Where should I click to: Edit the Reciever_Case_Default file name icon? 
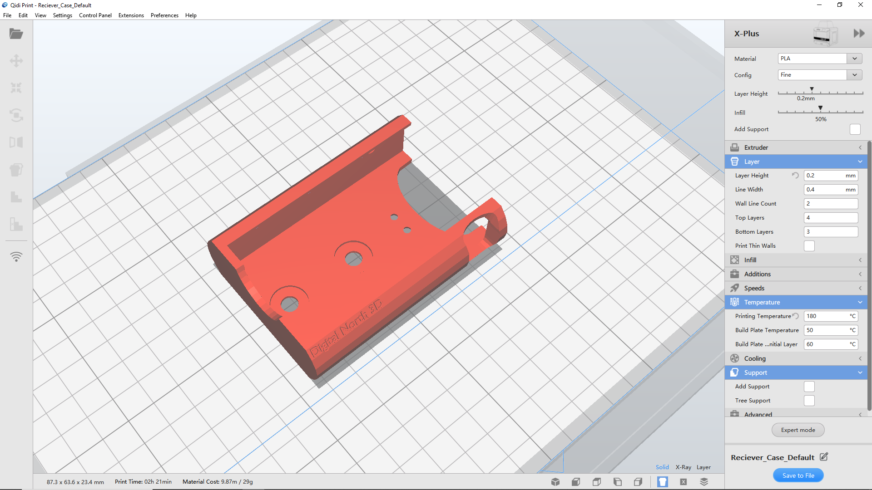[x=824, y=457]
